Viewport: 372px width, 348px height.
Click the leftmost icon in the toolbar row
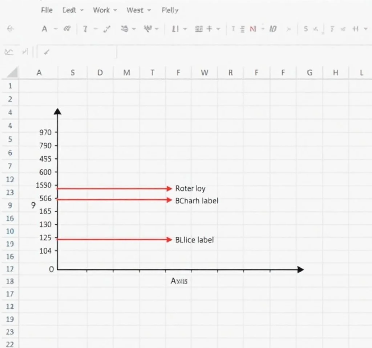[11, 29]
